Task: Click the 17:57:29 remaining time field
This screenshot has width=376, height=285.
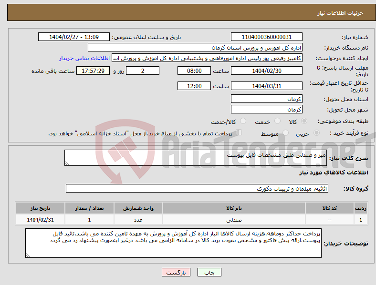Action: (93, 71)
